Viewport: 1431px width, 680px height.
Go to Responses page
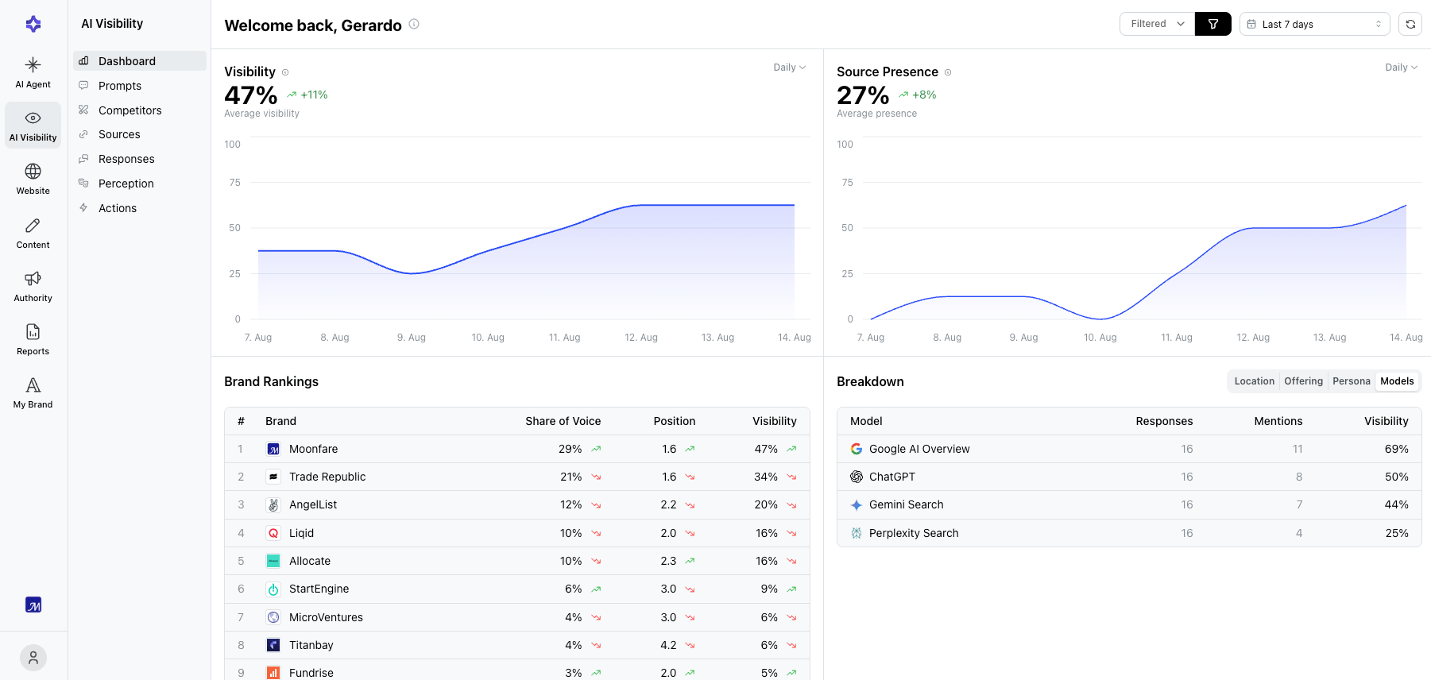[x=140, y=159]
